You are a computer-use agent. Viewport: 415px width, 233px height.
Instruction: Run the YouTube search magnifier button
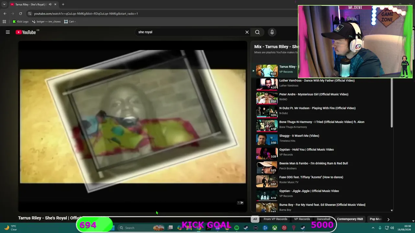pyautogui.click(x=257, y=32)
